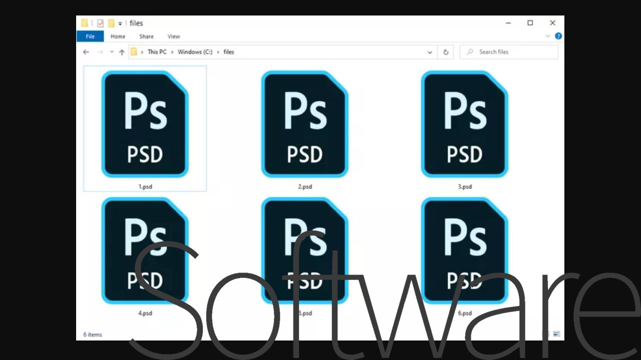Expand the chevron after Windows (C:)

point(218,52)
